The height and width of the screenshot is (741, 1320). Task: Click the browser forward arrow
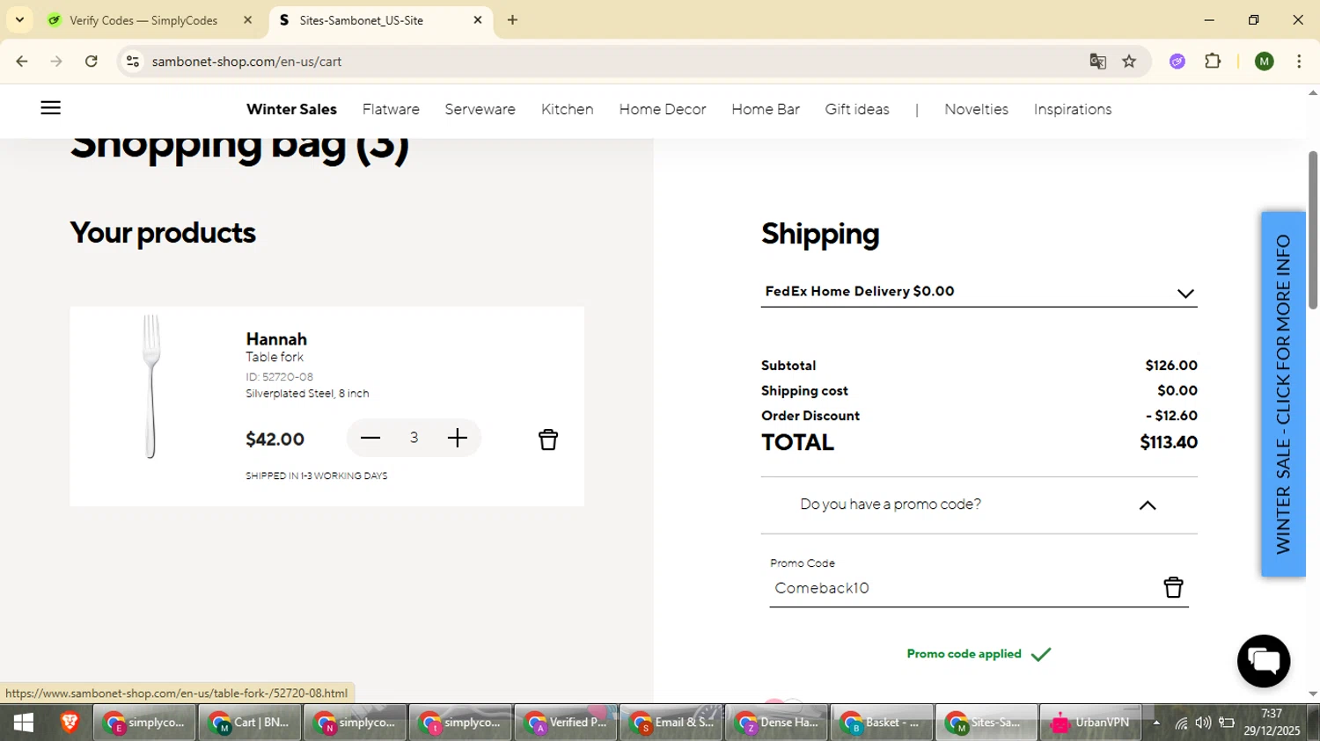[56, 62]
